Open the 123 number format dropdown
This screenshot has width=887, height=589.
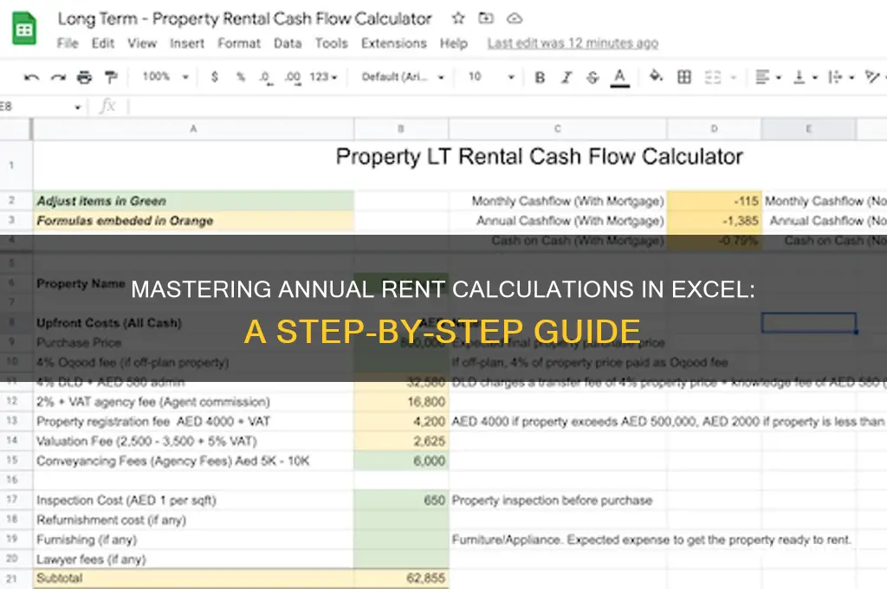pos(323,76)
